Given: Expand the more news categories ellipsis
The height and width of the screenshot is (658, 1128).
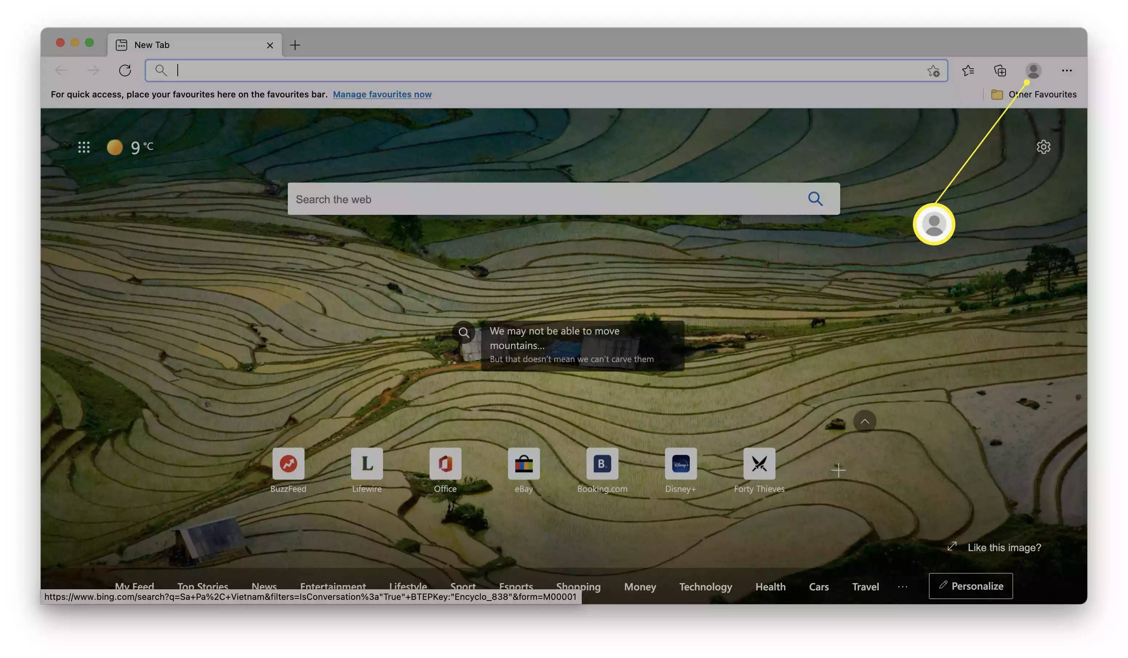Looking at the screenshot, I should pyautogui.click(x=903, y=586).
